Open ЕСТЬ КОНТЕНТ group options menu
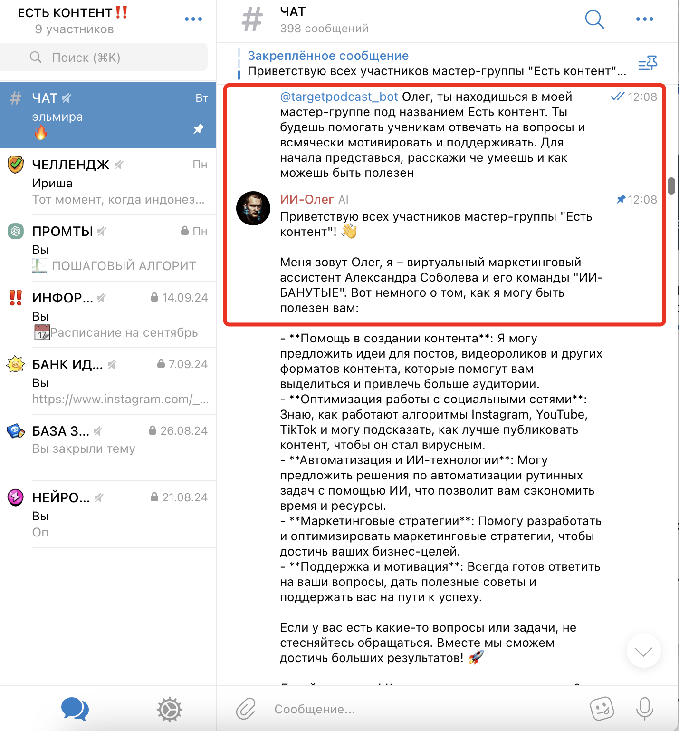Image resolution: width=679 pixels, height=731 pixels. tap(193, 19)
